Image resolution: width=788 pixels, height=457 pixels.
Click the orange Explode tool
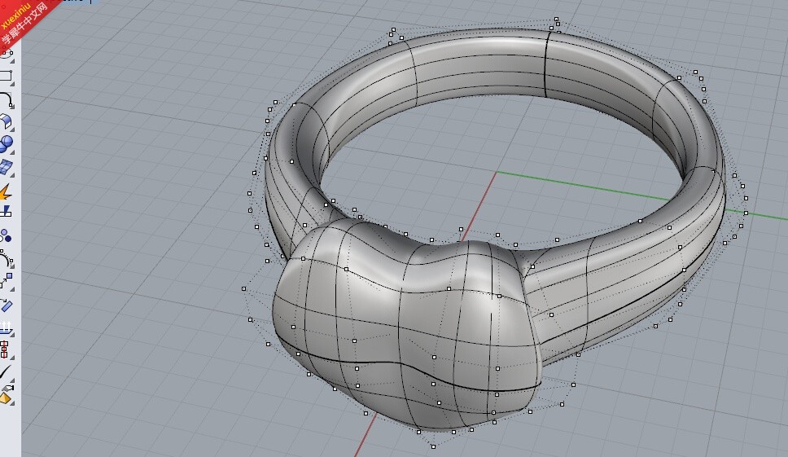coord(6,191)
